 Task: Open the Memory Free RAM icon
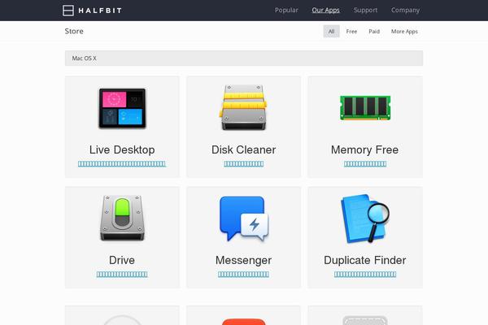[365, 108]
